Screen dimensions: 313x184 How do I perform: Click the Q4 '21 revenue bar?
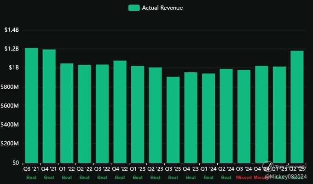(x=49, y=106)
